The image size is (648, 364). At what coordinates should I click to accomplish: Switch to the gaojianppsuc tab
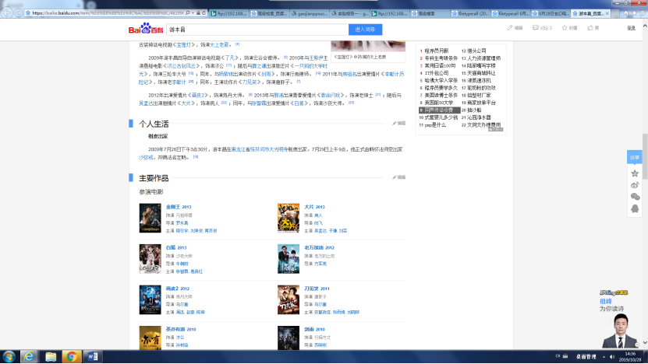pos(310,13)
